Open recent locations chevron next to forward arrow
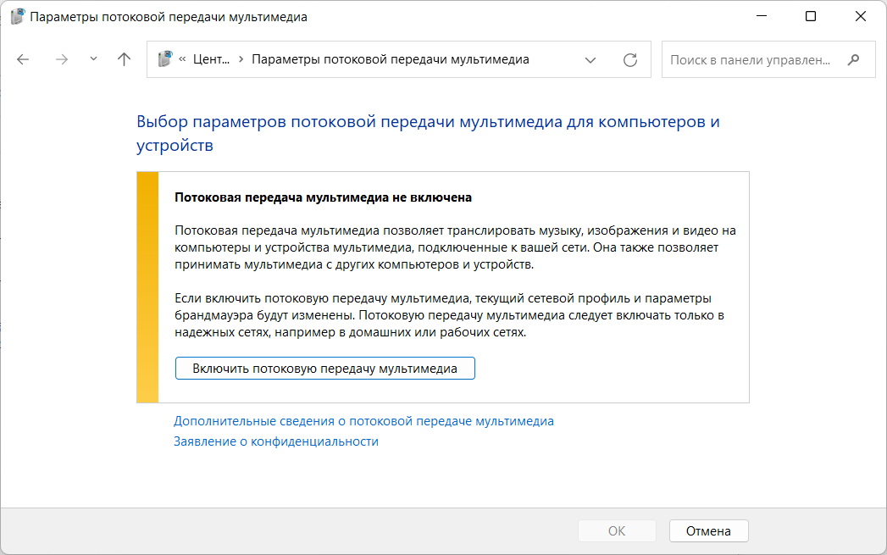887x555 pixels. [93, 58]
